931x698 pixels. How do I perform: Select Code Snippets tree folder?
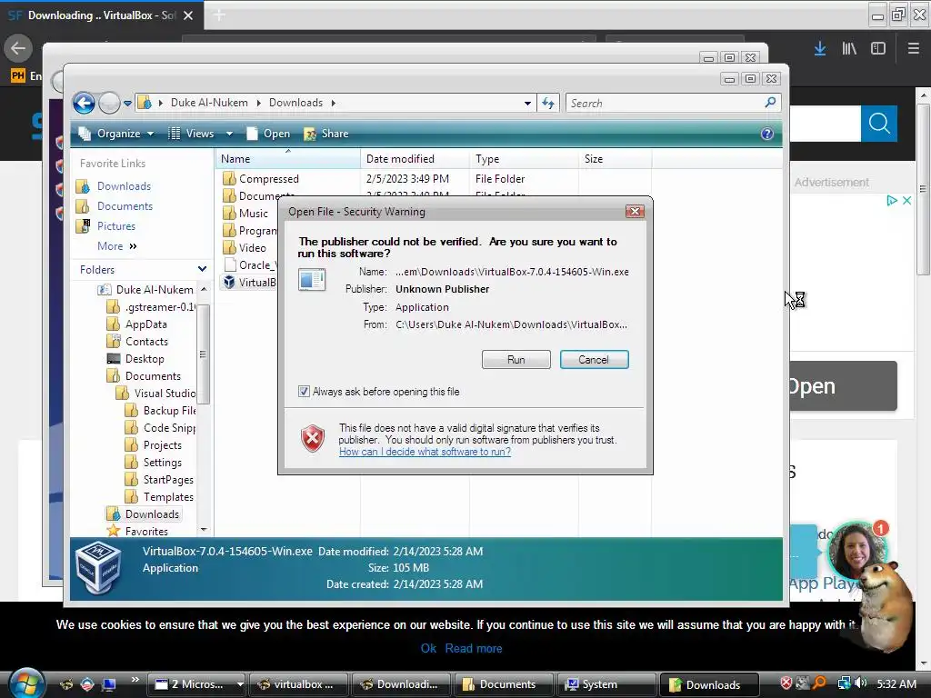[x=169, y=427]
